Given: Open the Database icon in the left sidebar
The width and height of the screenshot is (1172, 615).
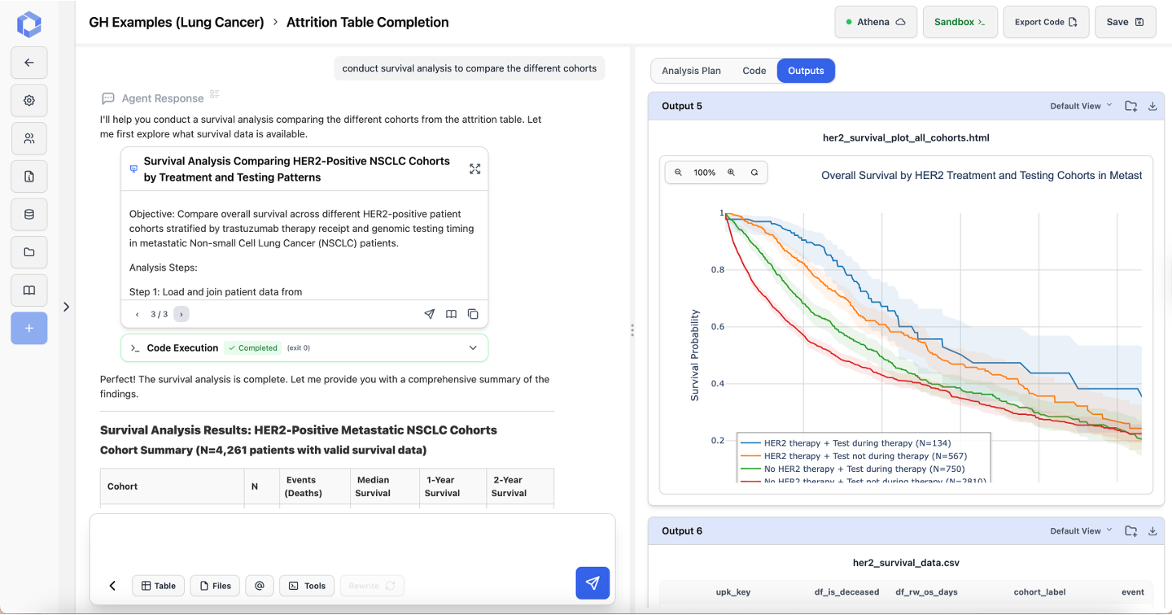Looking at the screenshot, I should pyautogui.click(x=28, y=214).
